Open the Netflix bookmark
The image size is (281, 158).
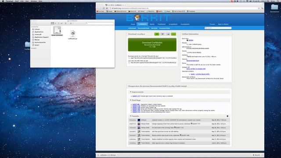[159, 11]
